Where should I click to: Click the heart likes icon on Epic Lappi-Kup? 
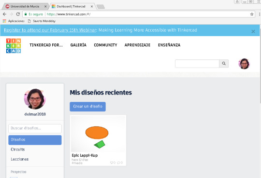coord(112,163)
